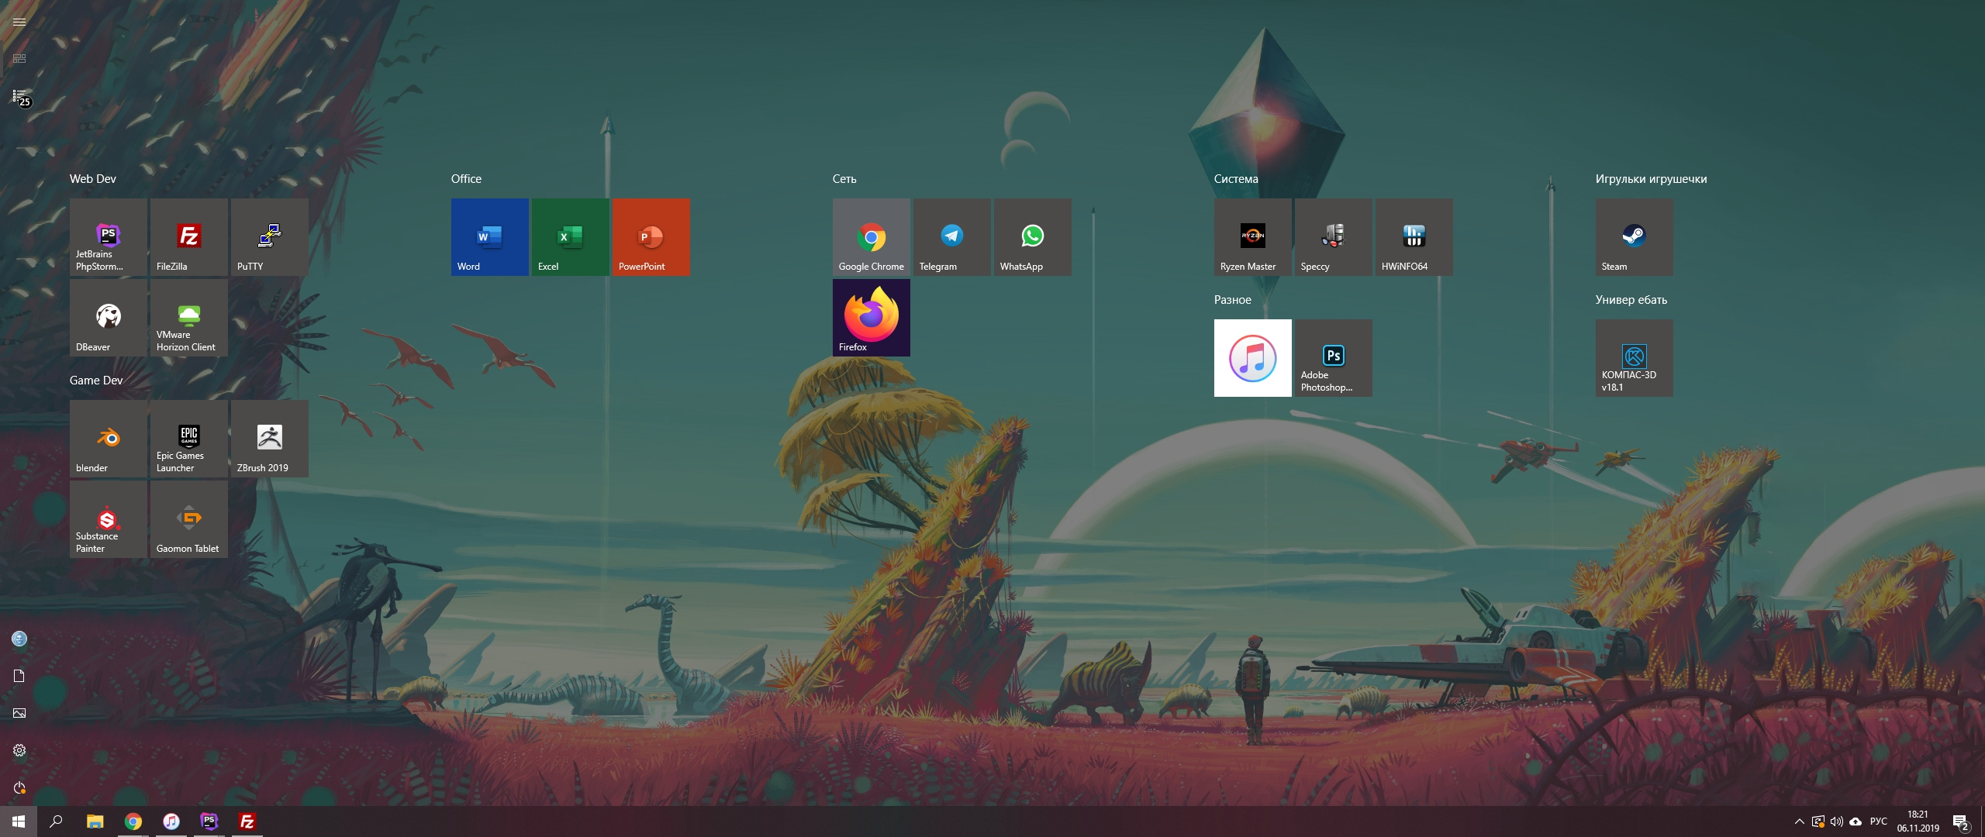1985x837 pixels.
Task: Open the JetBrains PhpStorm tile
Action: tap(109, 237)
